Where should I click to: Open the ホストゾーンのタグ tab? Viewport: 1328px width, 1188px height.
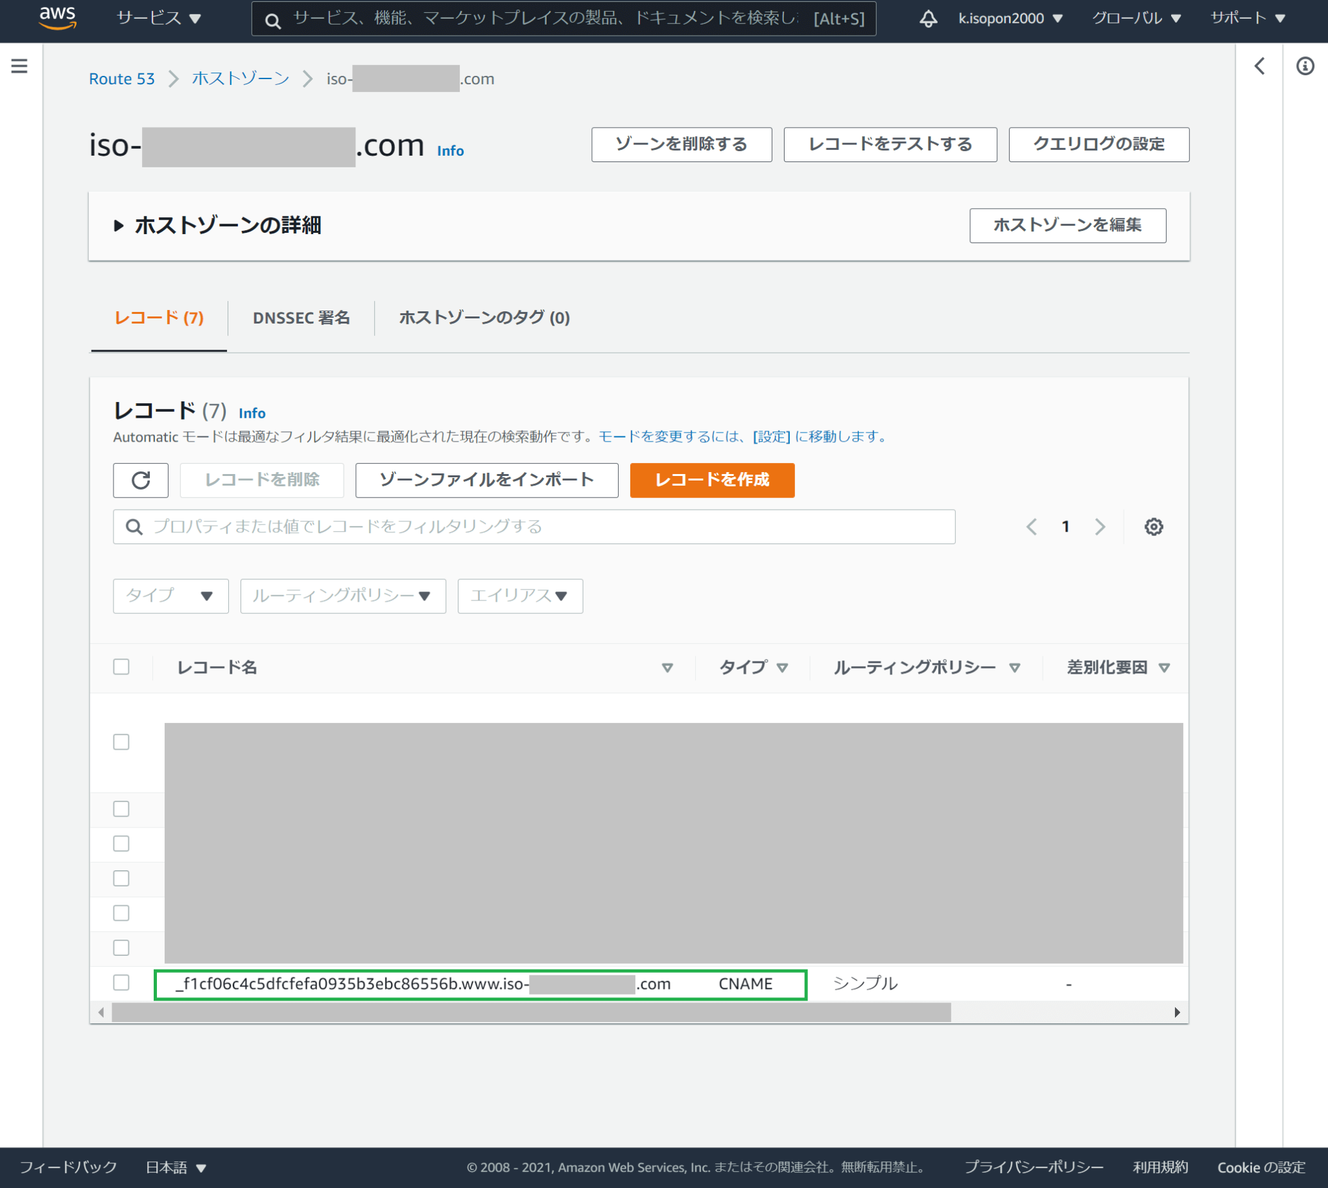(484, 318)
